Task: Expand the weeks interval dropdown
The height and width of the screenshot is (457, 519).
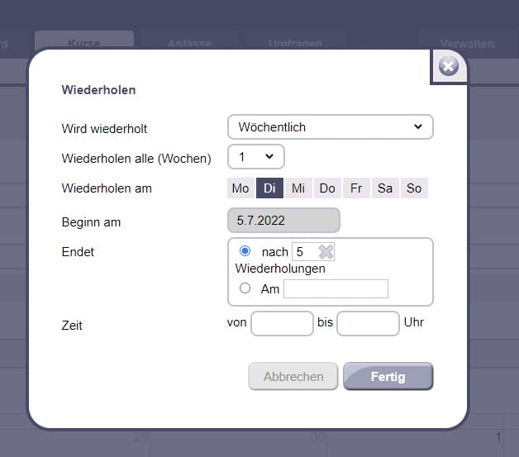Action: (x=256, y=157)
